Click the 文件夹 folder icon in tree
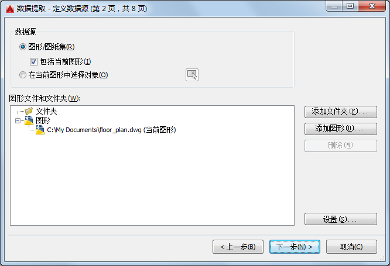The width and height of the screenshot is (390, 266). [29, 111]
